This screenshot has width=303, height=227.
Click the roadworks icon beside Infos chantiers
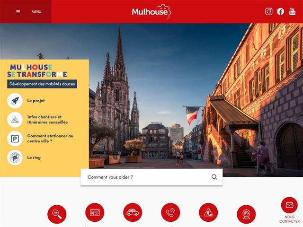click(15, 120)
